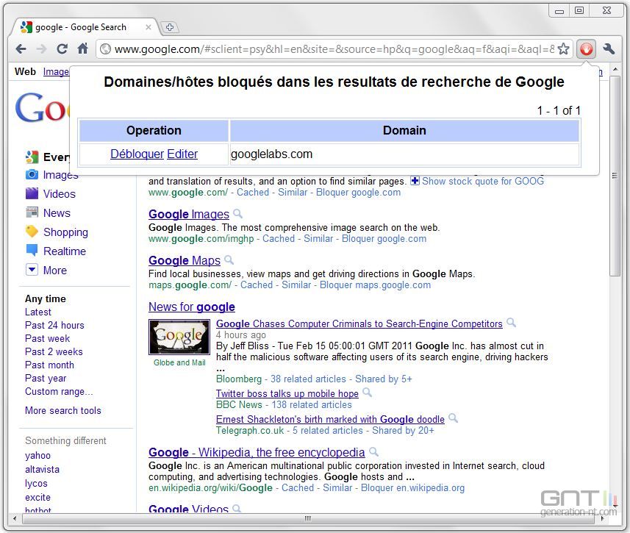Select the Images sidebar icon
630x533 pixels.
click(x=32, y=174)
